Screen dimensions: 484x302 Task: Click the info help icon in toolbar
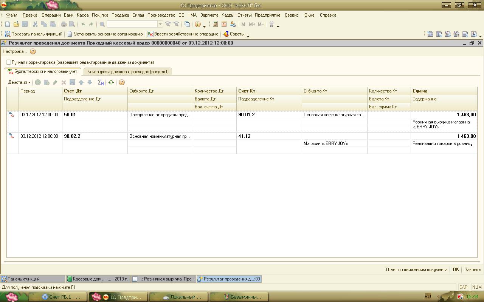(198, 24)
